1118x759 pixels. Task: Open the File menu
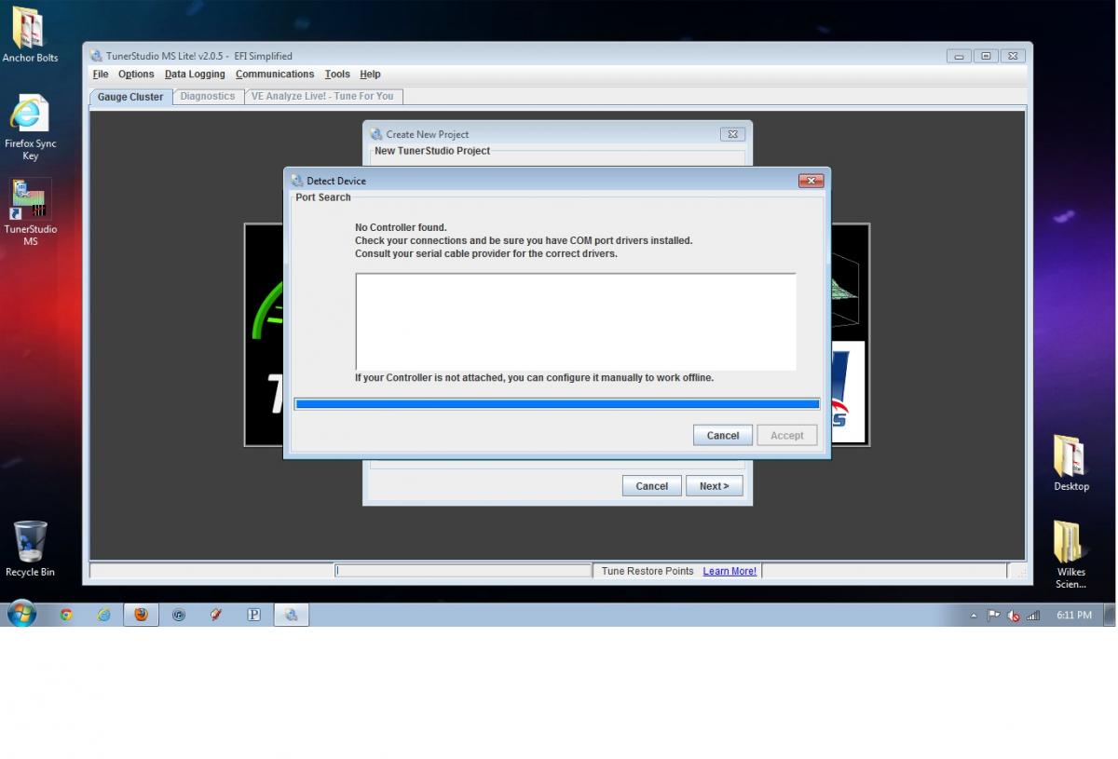click(101, 75)
